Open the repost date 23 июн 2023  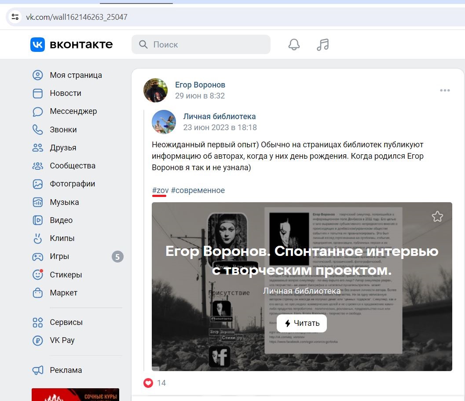pyautogui.click(x=220, y=128)
